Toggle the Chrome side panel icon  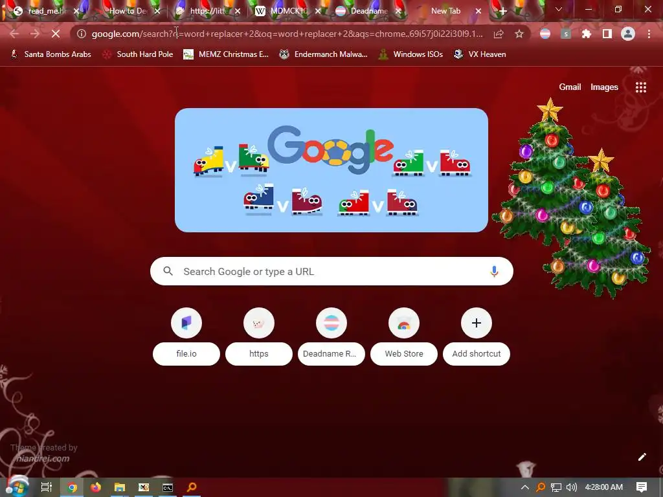[607, 34]
